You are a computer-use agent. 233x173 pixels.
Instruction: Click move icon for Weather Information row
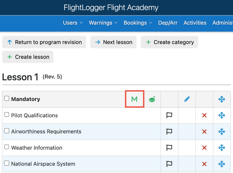click(x=222, y=148)
